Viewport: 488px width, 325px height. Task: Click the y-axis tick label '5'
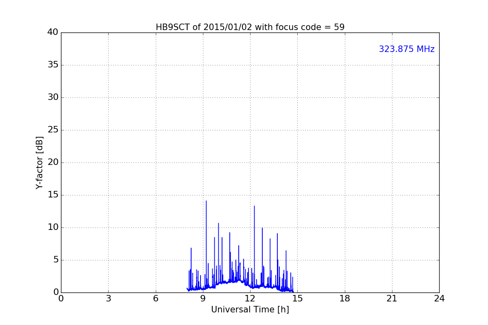[x=55, y=260]
